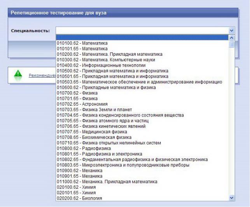The image size is (250, 207).
Task: Select 010600.62 - Прикладные математика и физика
Action: [142, 87]
